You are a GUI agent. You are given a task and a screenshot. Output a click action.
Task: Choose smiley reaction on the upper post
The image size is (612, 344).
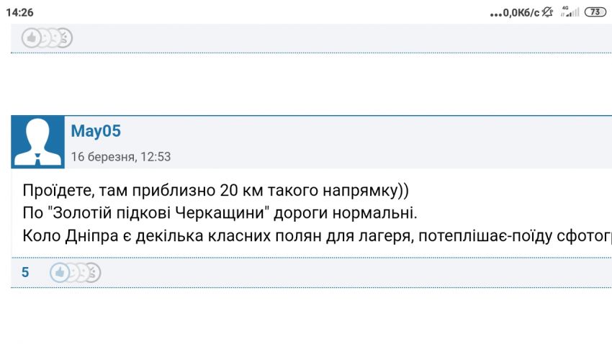tap(45, 38)
